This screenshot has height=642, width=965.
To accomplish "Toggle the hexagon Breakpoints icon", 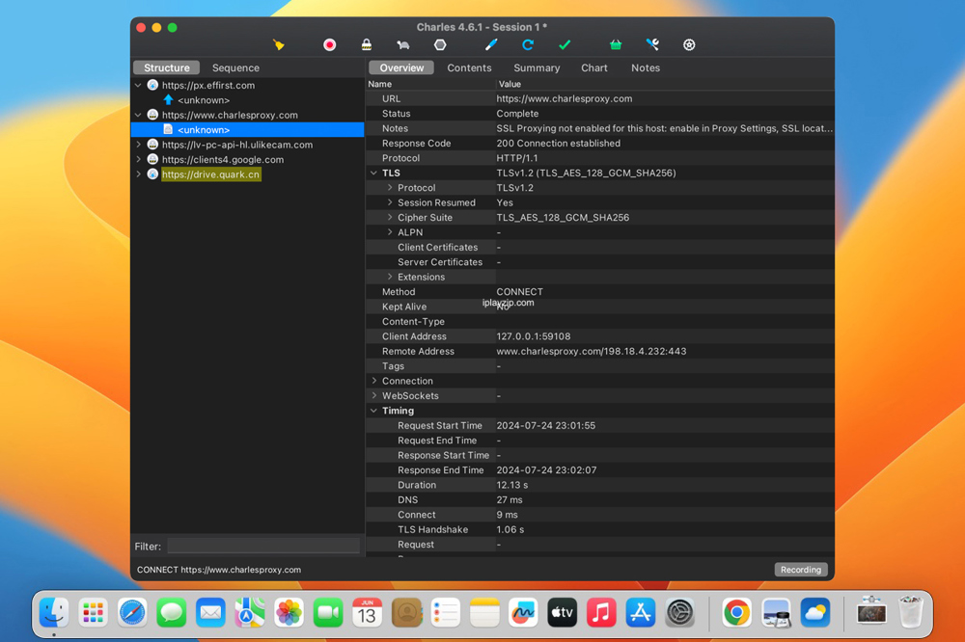I will point(440,45).
